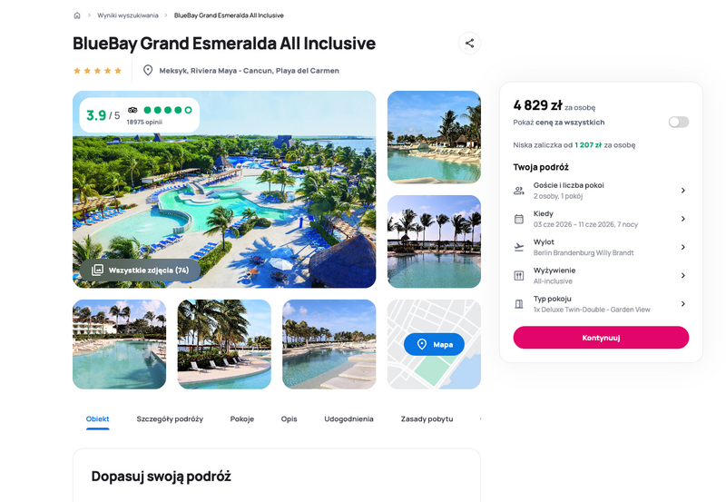Select the Szczegóły podróży tab
Screen dimensions: 726x502
pyautogui.click(x=170, y=418)
